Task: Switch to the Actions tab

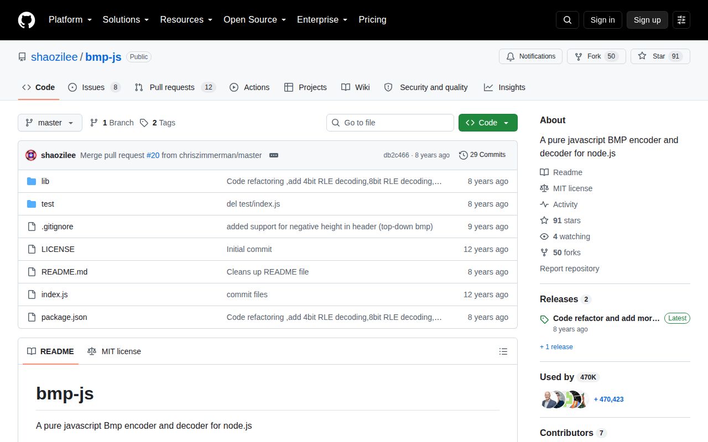Action: click(x=249, y=87)
